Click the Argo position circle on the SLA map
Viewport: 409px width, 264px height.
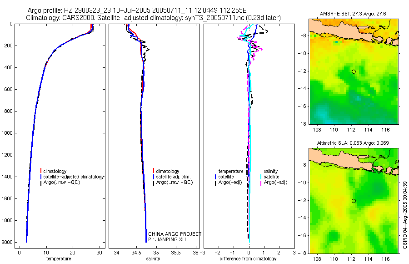(354, 201)
